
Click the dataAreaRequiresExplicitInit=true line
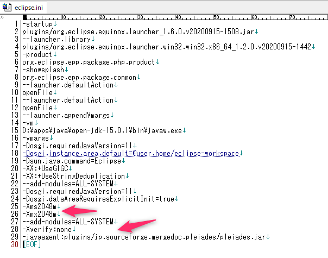98,199
